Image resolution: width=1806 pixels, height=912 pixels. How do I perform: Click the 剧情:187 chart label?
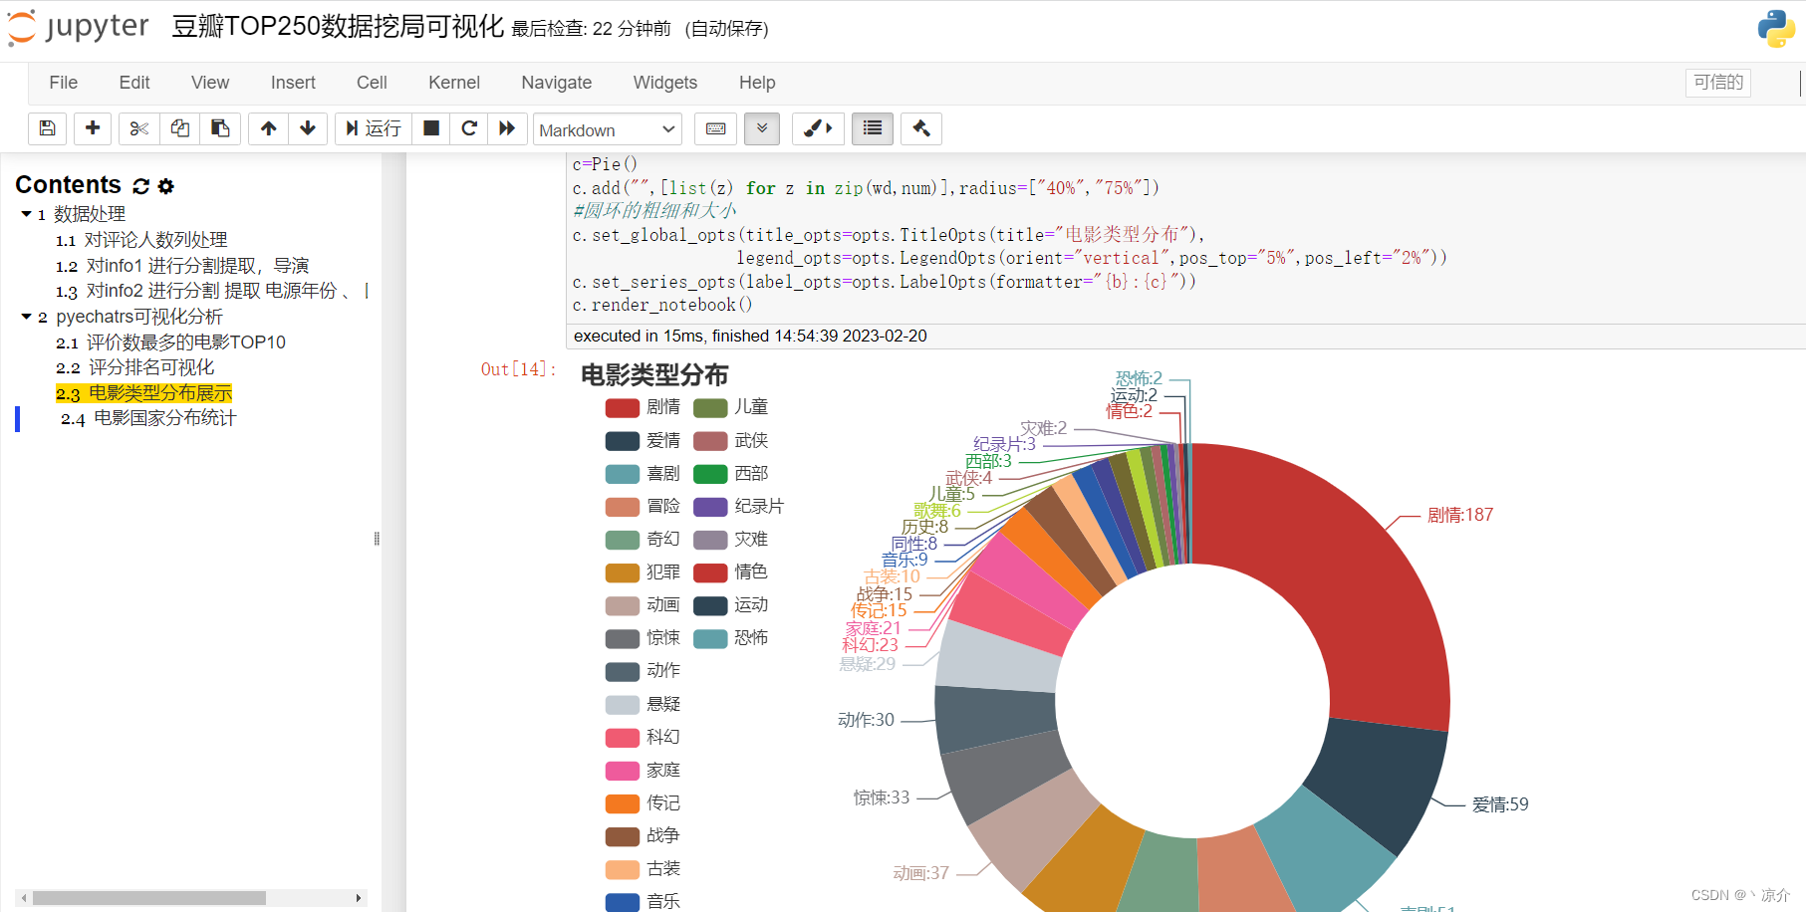click(1459, 515)
